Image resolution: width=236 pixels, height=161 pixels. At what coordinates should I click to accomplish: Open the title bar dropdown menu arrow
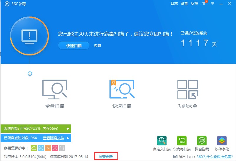click(x=212, y=3)
